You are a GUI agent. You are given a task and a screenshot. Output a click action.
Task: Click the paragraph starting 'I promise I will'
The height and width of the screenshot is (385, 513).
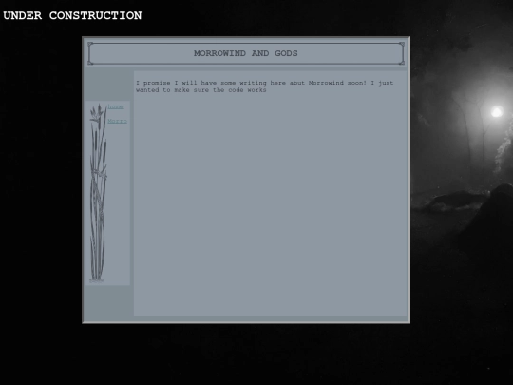click(264, 87)
